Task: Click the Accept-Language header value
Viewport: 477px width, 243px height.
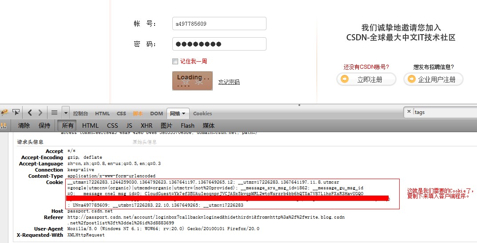Action: click(x=114, y=164)
